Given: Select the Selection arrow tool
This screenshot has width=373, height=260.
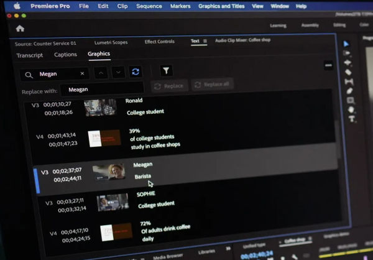Looking at the screenshot, I should click(x=346, y=44).
